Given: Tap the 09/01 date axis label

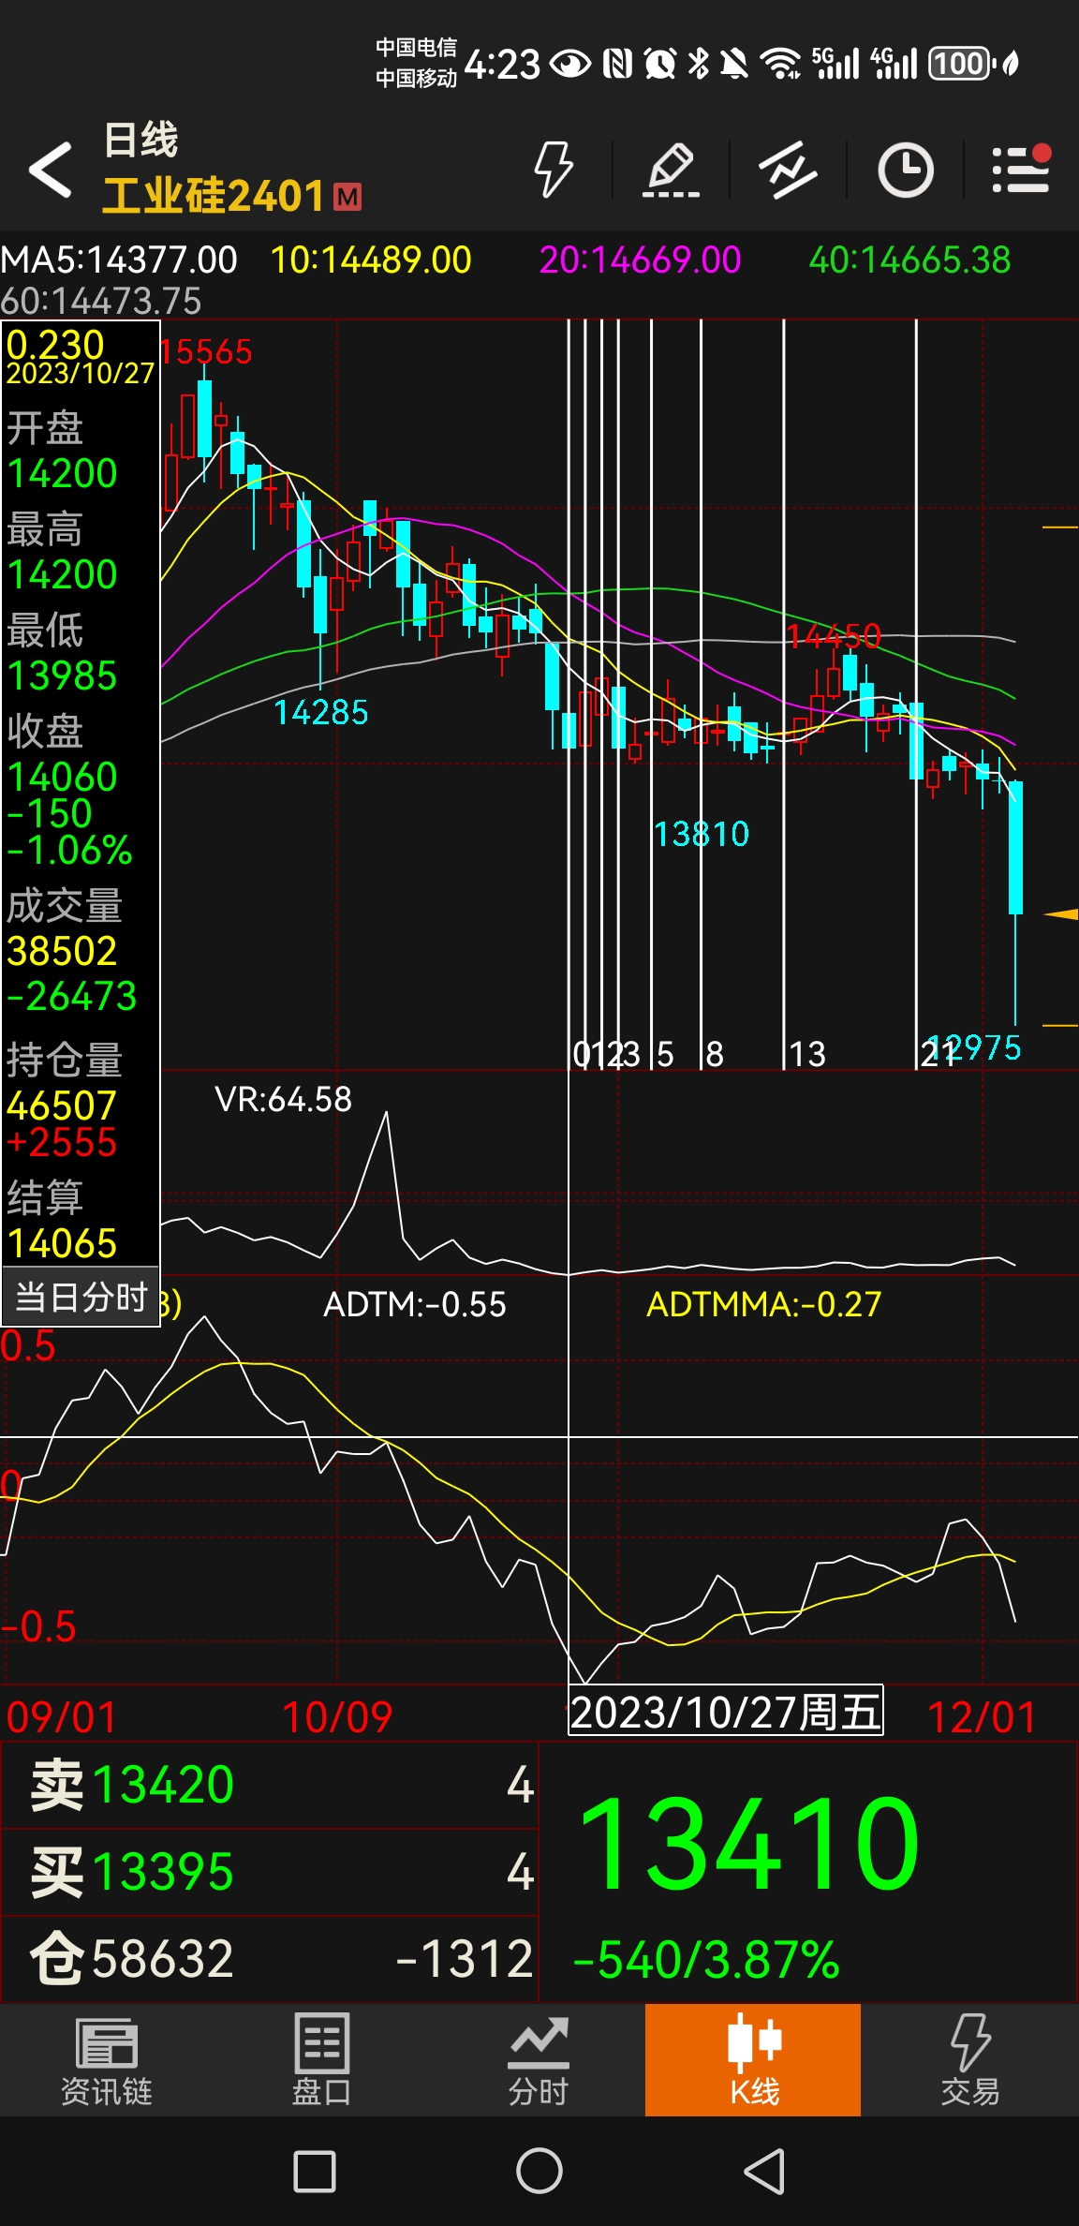Looking at the screenshot, I should click(62, 1717).
